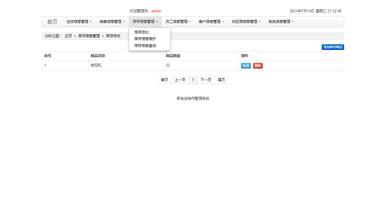
Task: Open the 系统信息管理 dropdown
Action: point(281,22)
